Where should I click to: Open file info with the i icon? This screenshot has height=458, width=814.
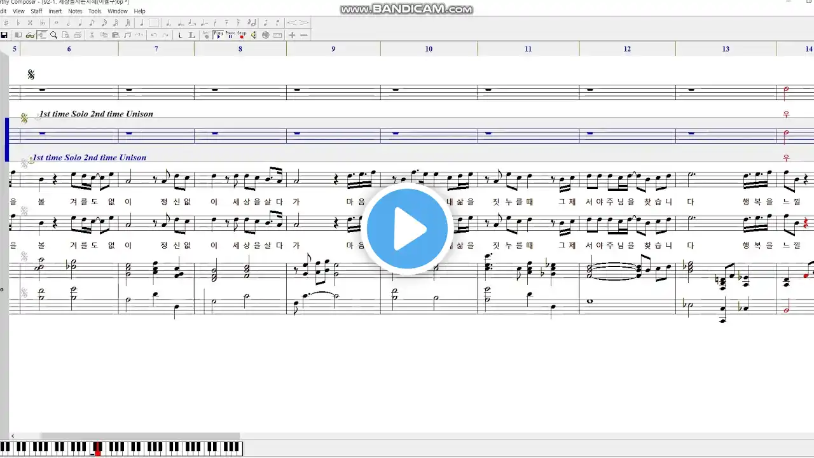point(180,35)
